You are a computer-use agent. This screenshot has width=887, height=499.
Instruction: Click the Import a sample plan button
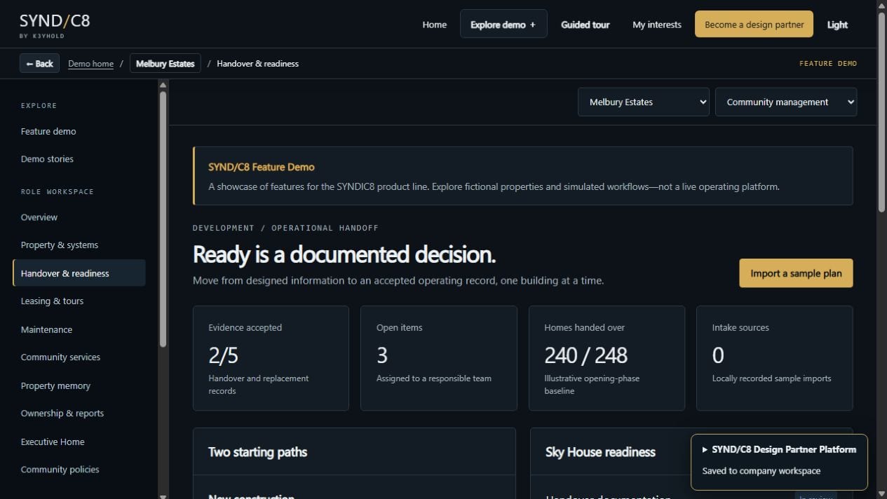click(x=796, y=273)
